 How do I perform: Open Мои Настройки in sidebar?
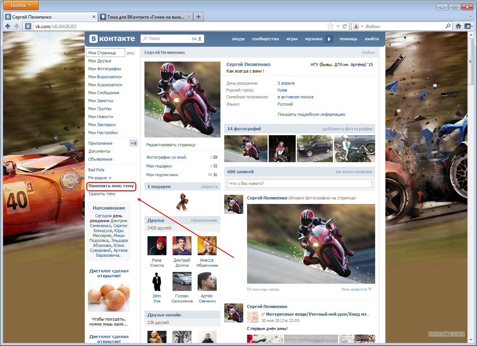tap(103, 133)
